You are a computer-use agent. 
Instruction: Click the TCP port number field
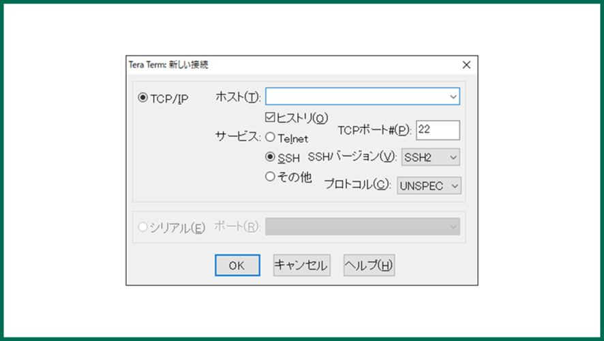pyautogui.click(x=438, y=130)
